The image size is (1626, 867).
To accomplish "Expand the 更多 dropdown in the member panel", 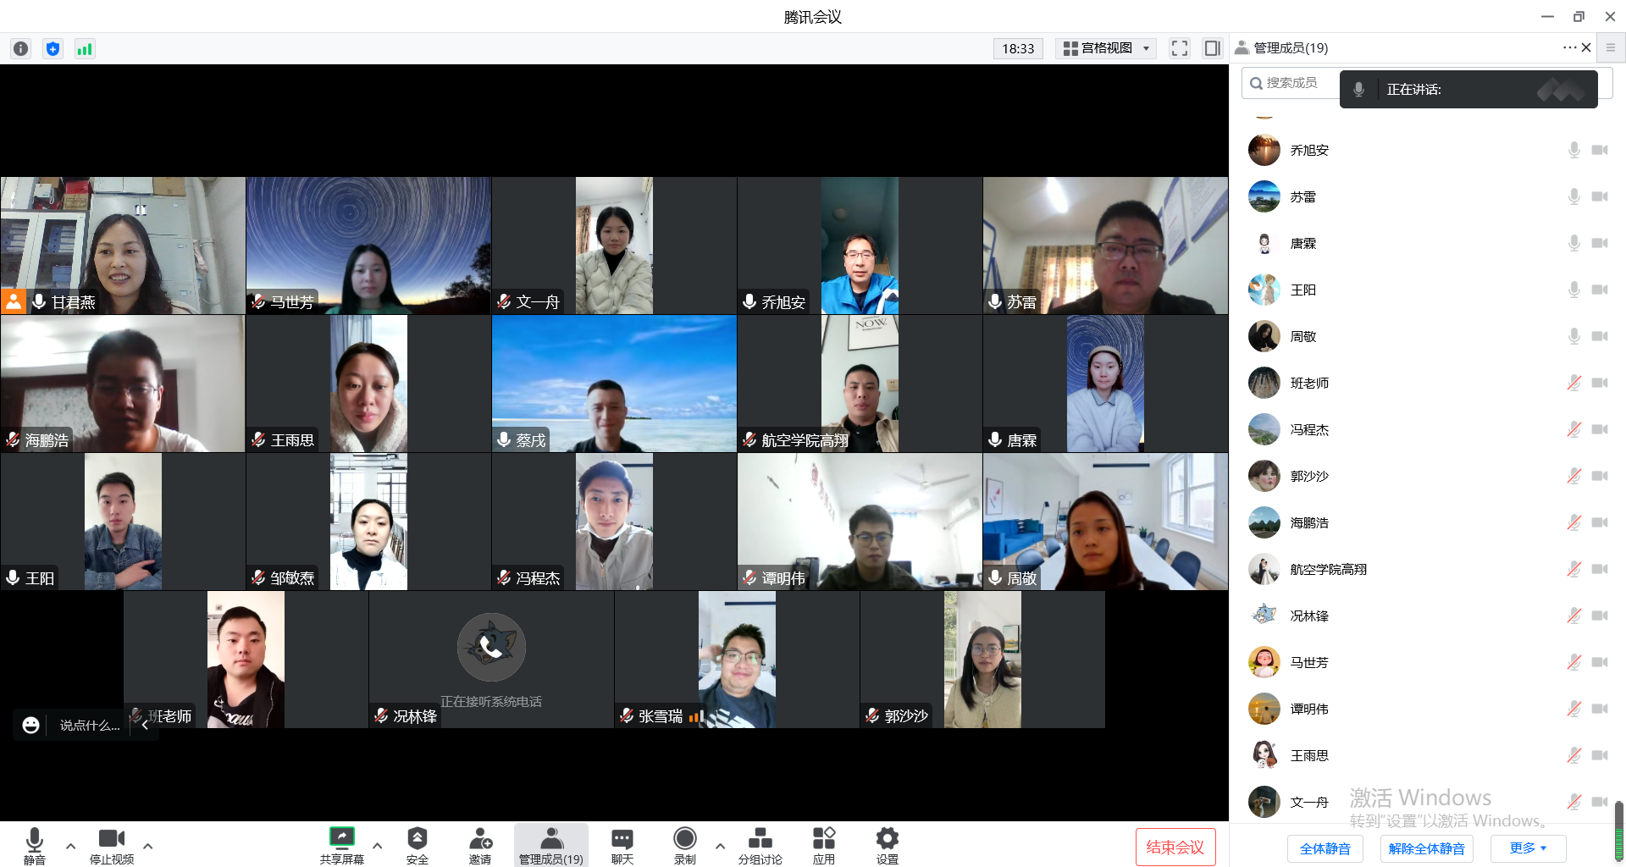I will tap(1528, 848).
